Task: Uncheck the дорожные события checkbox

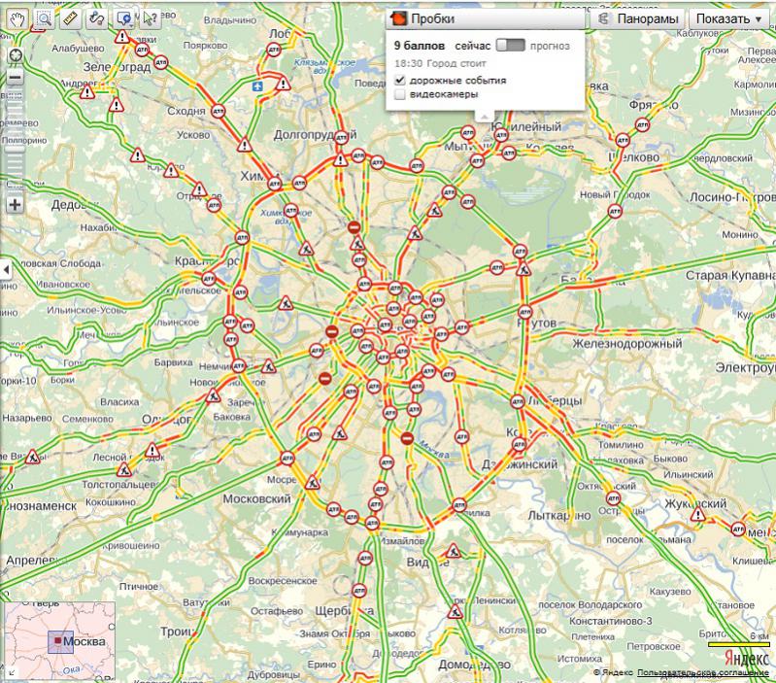Action: point(400,81)
